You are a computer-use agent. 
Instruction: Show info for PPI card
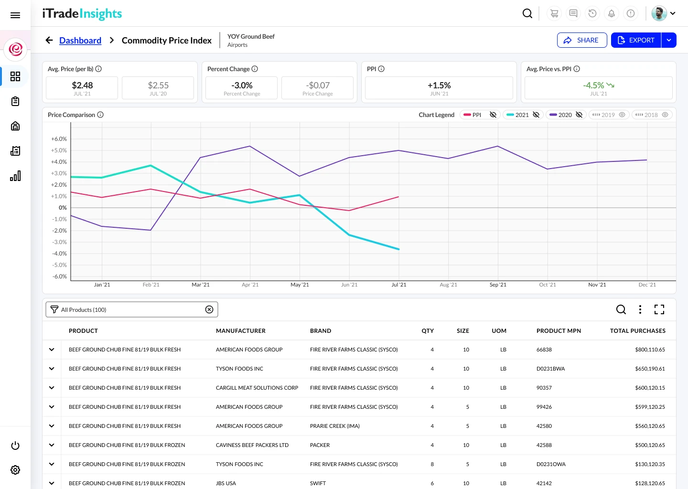click(x=381, y=69)
